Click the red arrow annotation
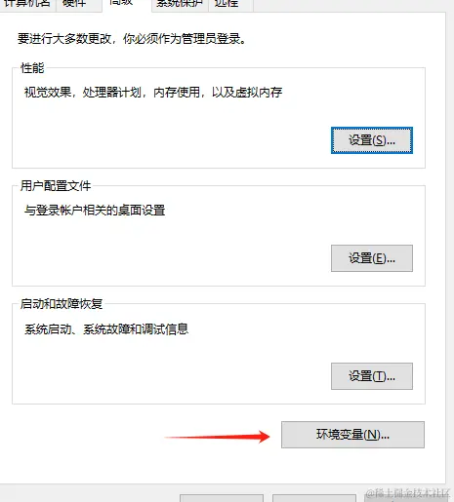The image size is (454, 502). pos(217,437)
